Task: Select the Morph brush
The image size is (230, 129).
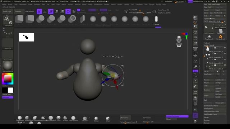Action: tap(96, 119)
